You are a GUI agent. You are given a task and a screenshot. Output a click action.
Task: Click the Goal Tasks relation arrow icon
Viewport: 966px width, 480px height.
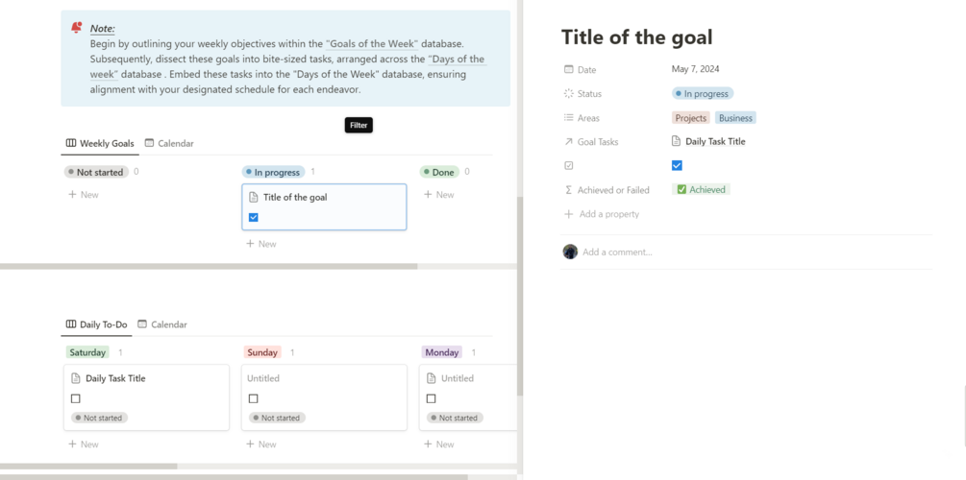click(x=568, y=142)
